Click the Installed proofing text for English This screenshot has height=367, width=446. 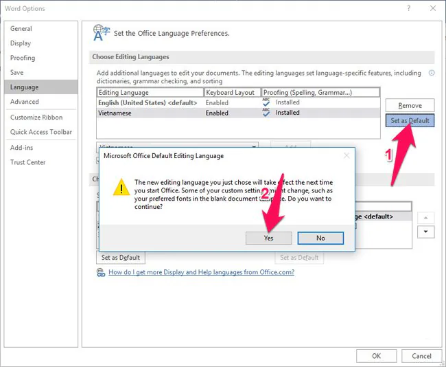(287, 102)
